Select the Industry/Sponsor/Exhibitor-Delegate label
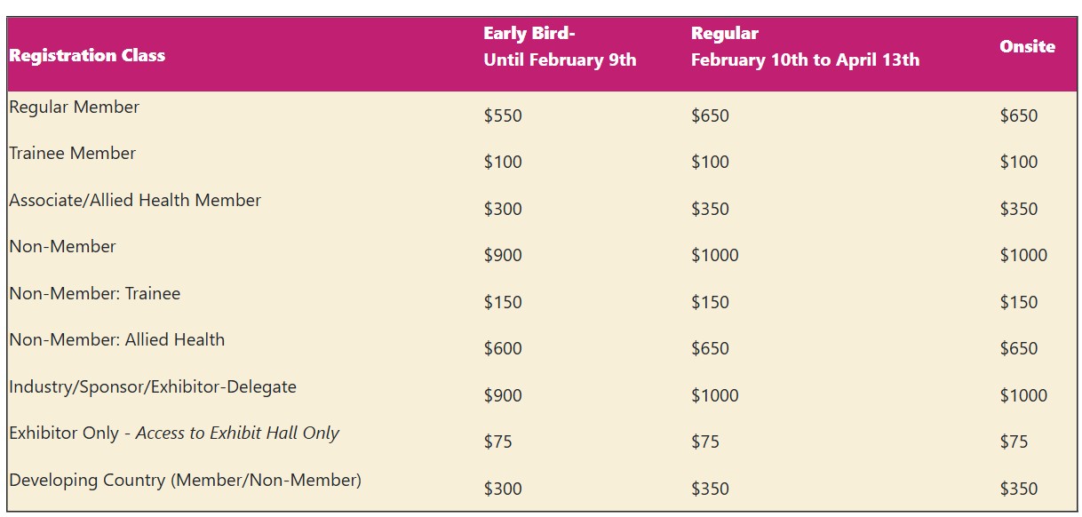This screenshot has height=517, width=1082. (153, 387)
